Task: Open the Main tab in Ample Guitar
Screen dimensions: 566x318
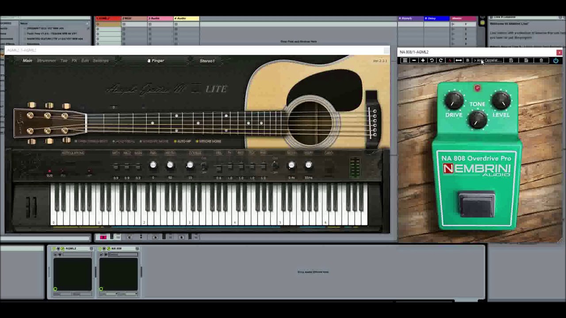Action: click(x=27, y=61)
